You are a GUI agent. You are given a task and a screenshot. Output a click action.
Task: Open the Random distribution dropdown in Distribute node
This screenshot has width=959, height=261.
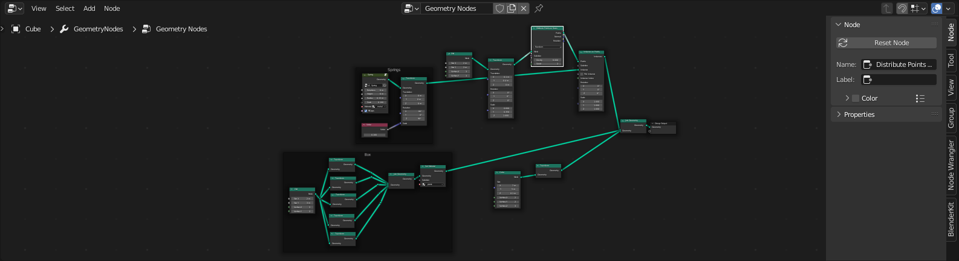coord(547,46)
